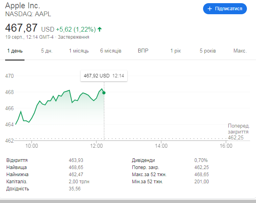The image size is (256, 203).
Task: Click the Найнижча label
Action: [17, 175]
